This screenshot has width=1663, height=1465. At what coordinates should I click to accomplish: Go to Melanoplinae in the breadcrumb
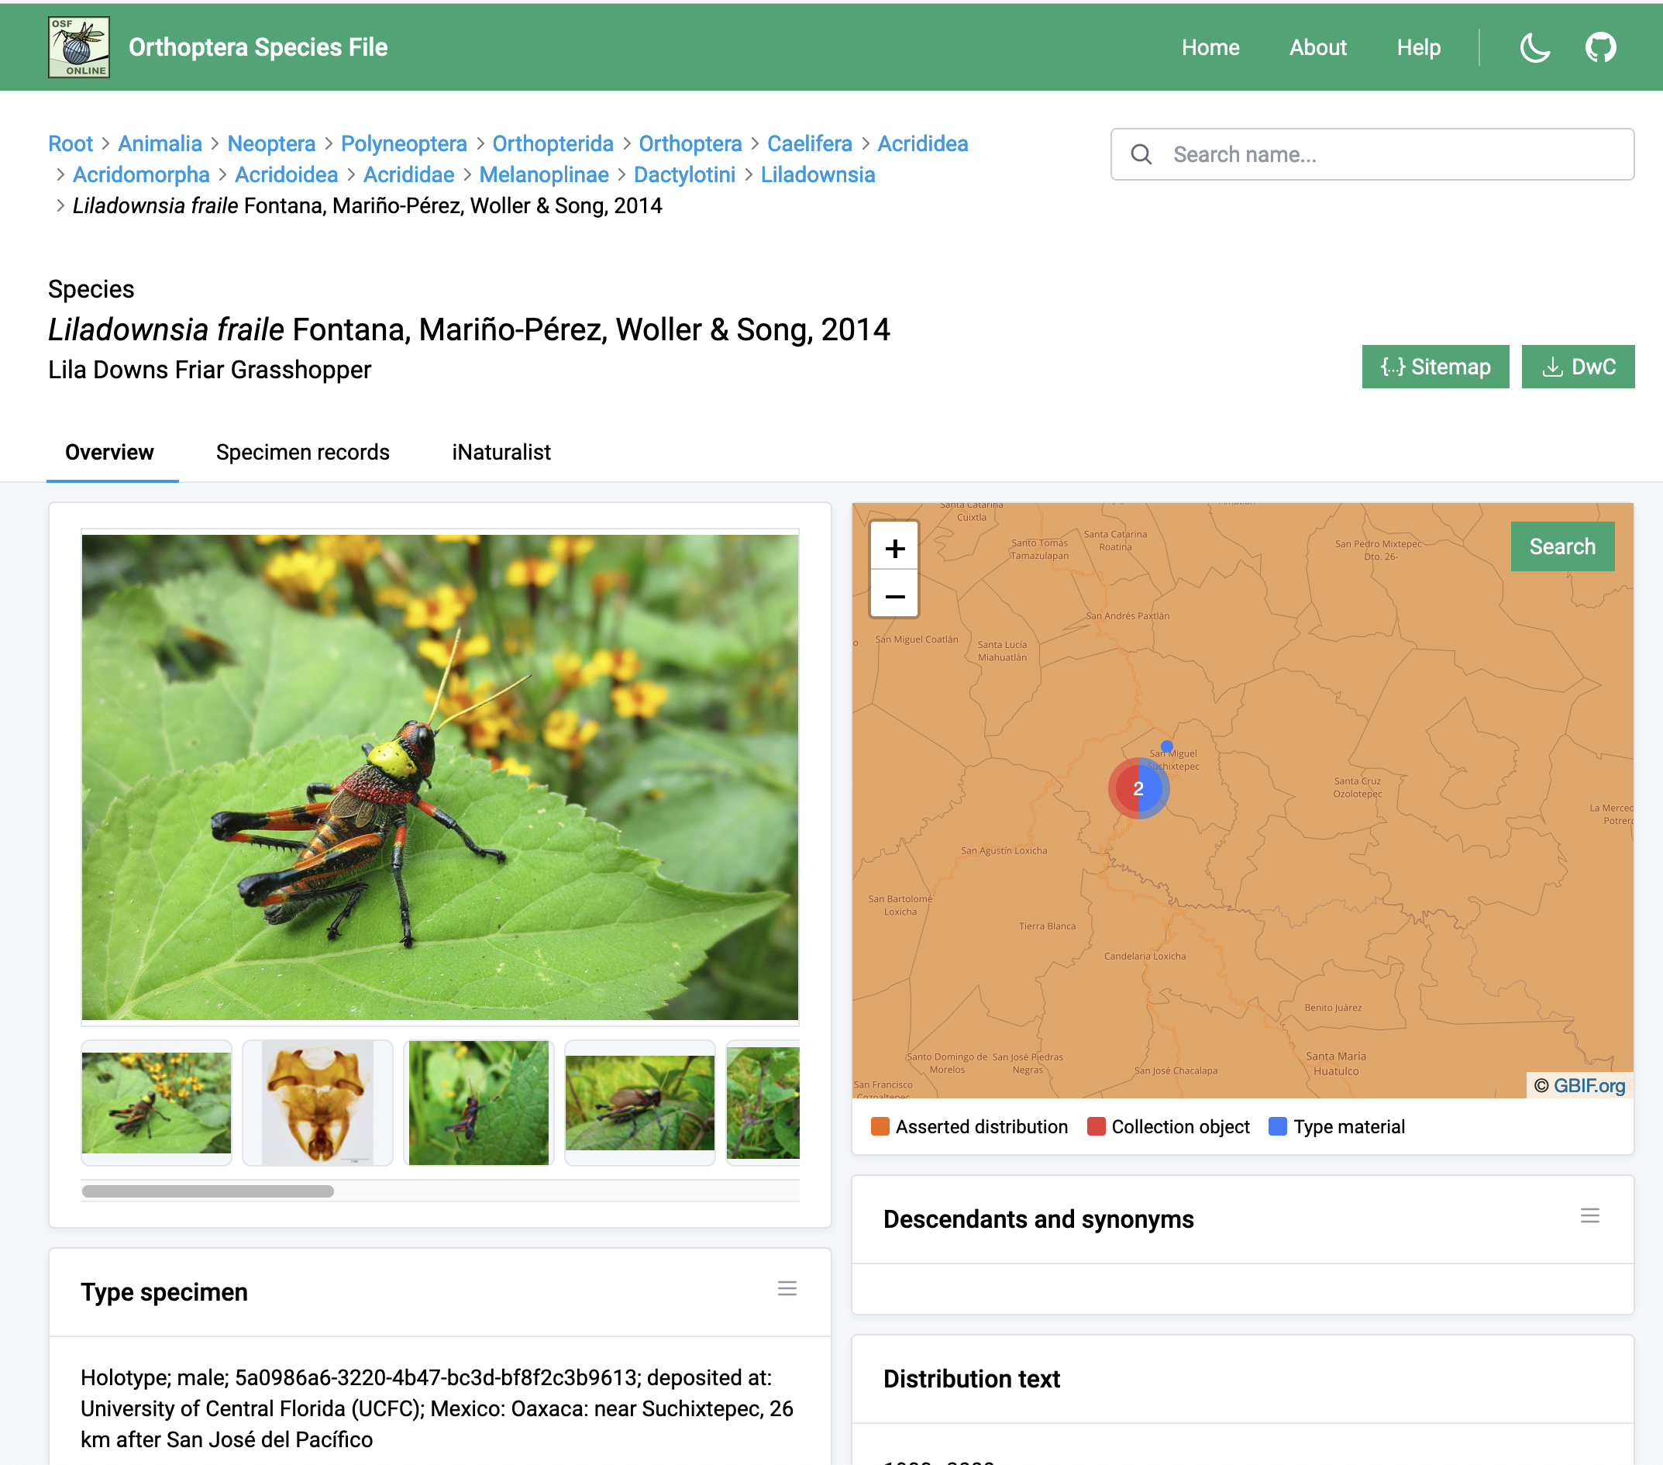click(543, 175)
